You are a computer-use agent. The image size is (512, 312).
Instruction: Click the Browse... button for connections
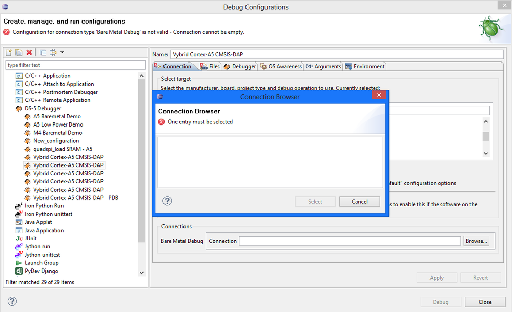coord(477,241)
